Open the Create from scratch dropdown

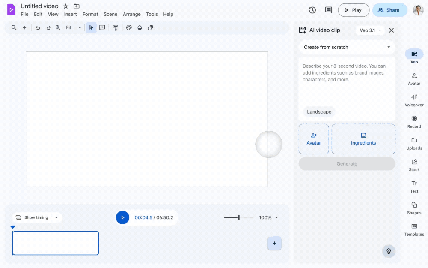(347, 47)
